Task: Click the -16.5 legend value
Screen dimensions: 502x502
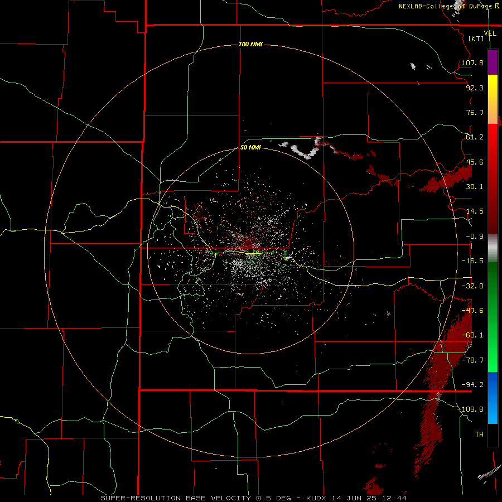Action: coord(472,261)
